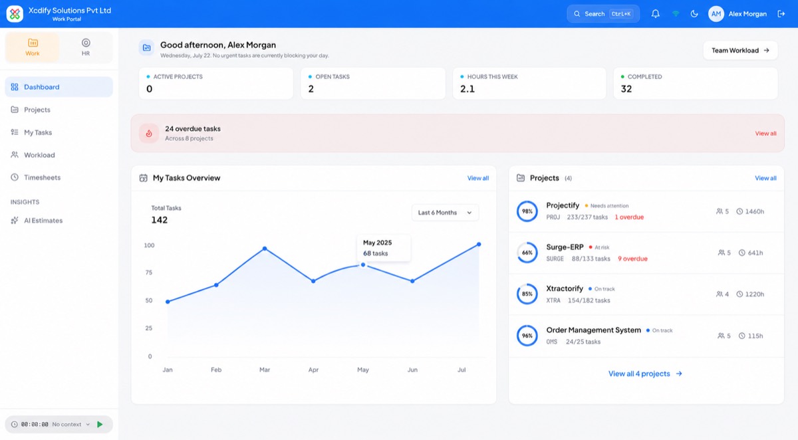Click the 1 overdue label on Projectify

click(629, 217)
